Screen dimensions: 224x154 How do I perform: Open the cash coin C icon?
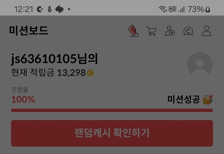point(188,31)
